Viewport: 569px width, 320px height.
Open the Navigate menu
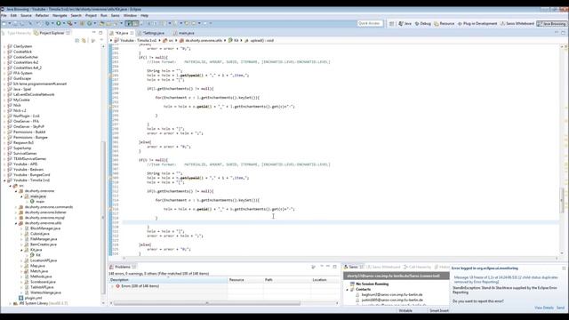point(60,16)
